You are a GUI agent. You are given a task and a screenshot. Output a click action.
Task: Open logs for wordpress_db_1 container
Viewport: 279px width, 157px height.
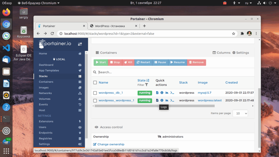[157, 93]
